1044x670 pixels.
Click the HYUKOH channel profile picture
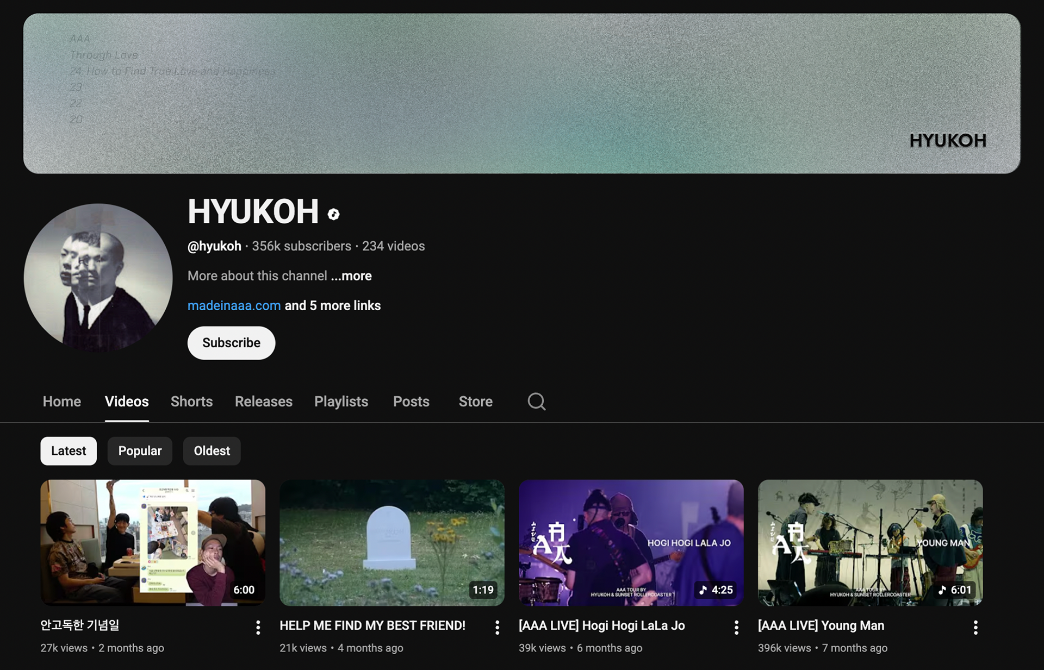98,278
